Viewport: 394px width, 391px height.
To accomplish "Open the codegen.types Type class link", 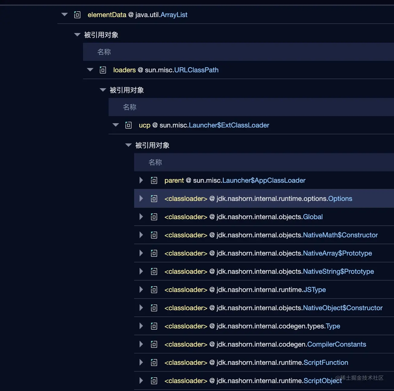I will coord(333,326).
